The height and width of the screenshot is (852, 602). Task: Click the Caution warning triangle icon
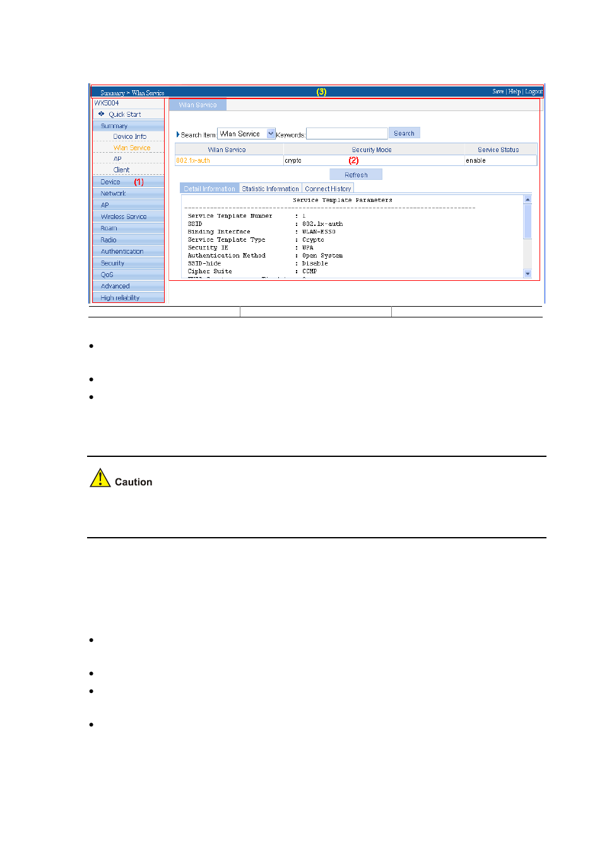100,478
